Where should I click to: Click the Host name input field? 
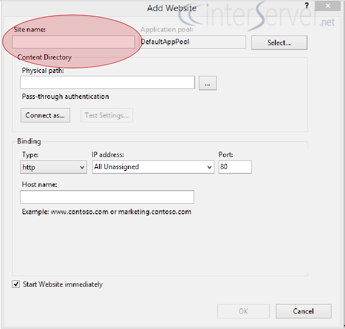tap(107, 197)
